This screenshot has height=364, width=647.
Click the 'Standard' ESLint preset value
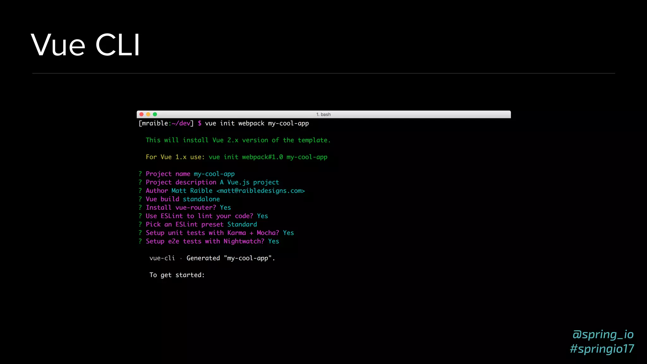(242, 225)
